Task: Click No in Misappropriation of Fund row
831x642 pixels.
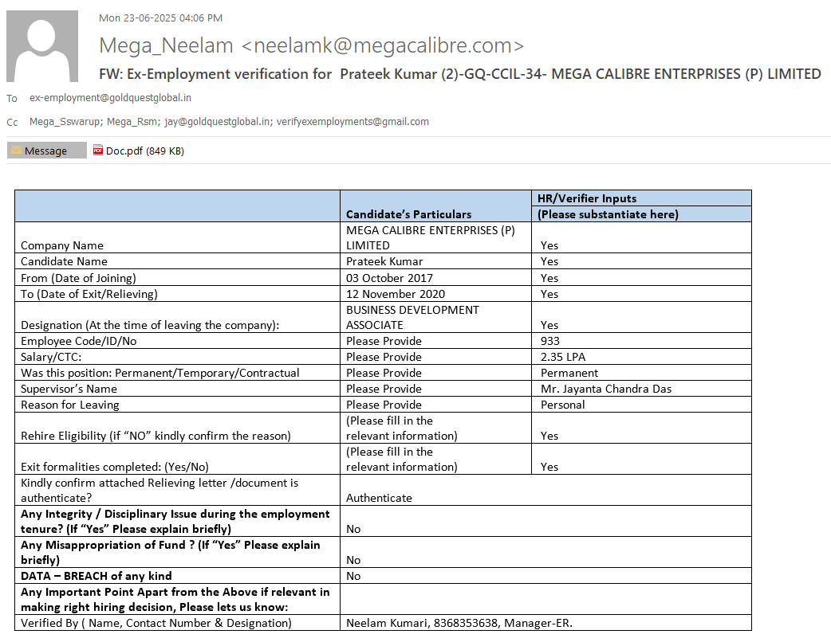Action: point(353,560)
